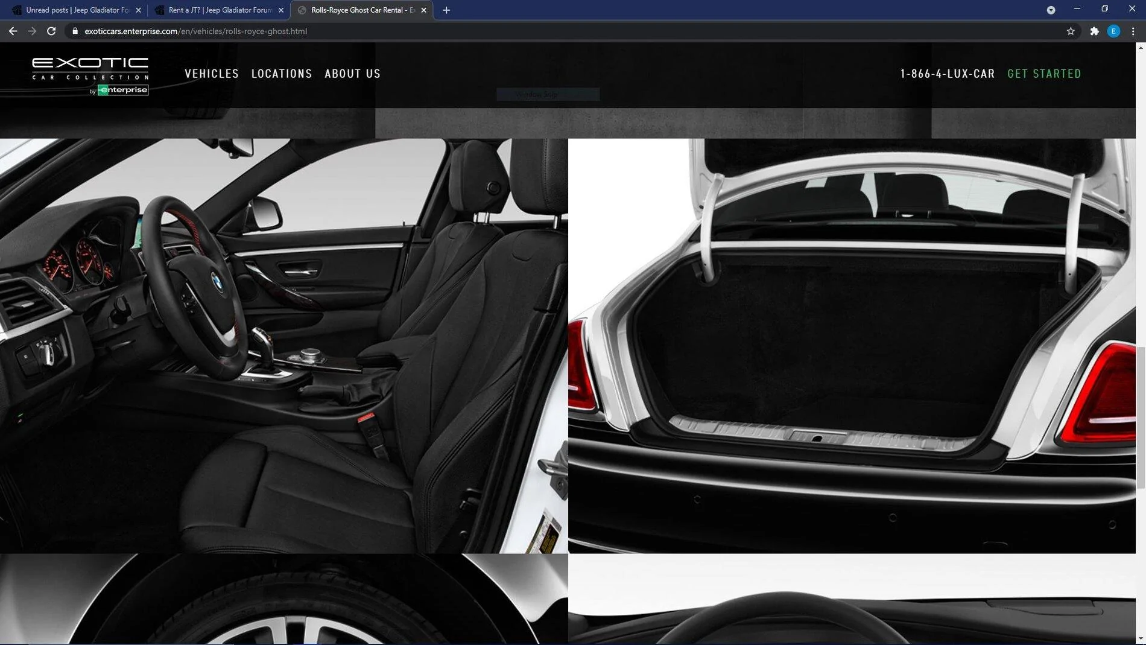Restore down the Chrome window
Viewport: 1146px width, 645px height.
coord(1104,9)
